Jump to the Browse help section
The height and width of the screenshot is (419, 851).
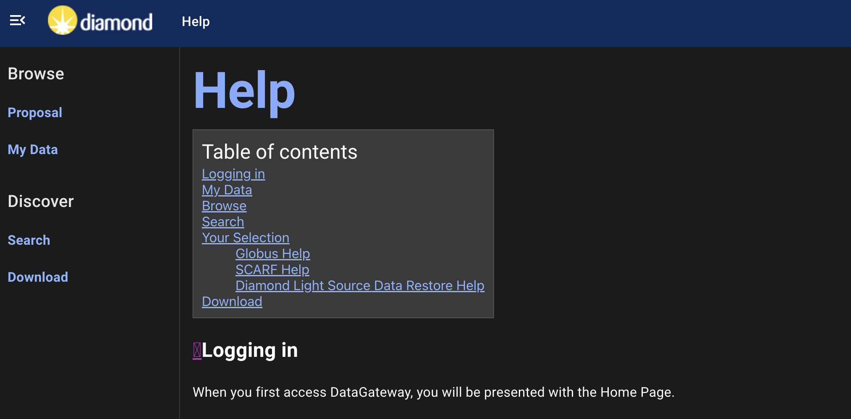click(x=224, y=206)
